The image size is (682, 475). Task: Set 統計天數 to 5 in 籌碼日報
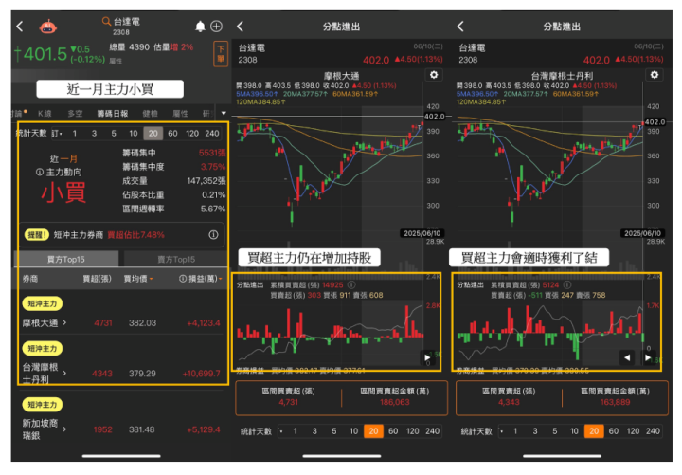pyautogui.click(x=114, y=134)
